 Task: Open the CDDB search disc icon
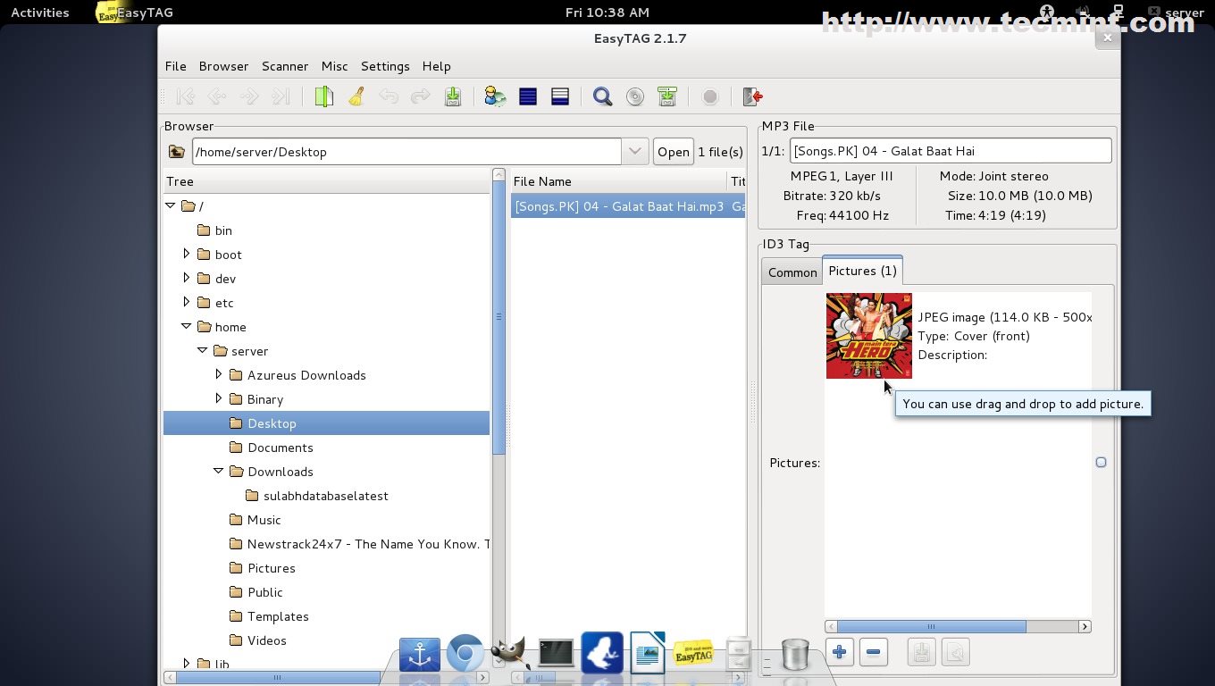tap(635, 96)
